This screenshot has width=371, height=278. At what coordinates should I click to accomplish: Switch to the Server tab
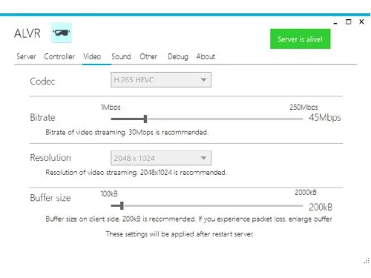pos(26,56)
